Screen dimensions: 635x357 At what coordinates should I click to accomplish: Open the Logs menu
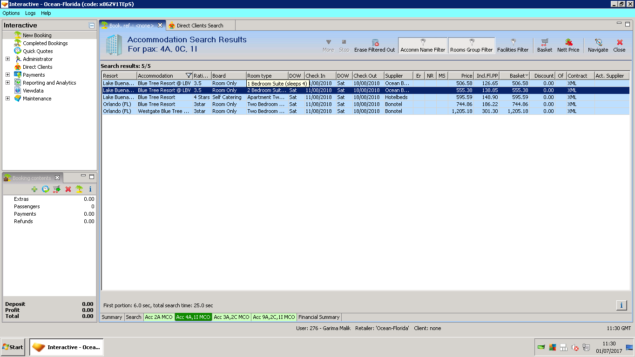(30, 13)
